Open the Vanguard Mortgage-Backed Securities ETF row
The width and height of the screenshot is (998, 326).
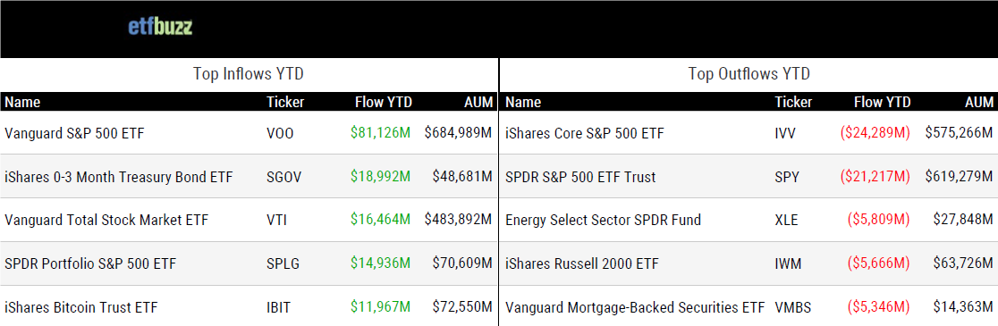pyautogui.click(x=749, y=305)
